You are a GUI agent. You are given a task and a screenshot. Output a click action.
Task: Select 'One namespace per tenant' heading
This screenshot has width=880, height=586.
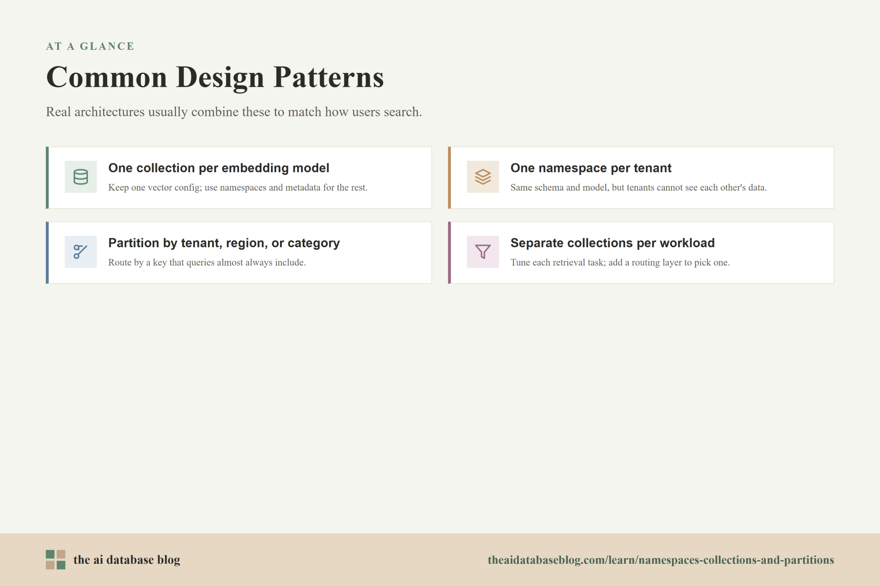591,168
